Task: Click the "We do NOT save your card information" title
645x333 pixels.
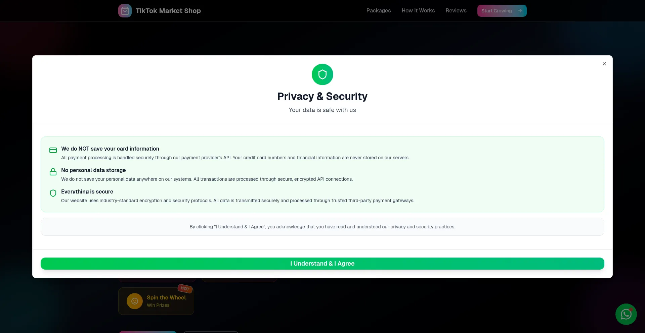Action: [x=110, y=149]
